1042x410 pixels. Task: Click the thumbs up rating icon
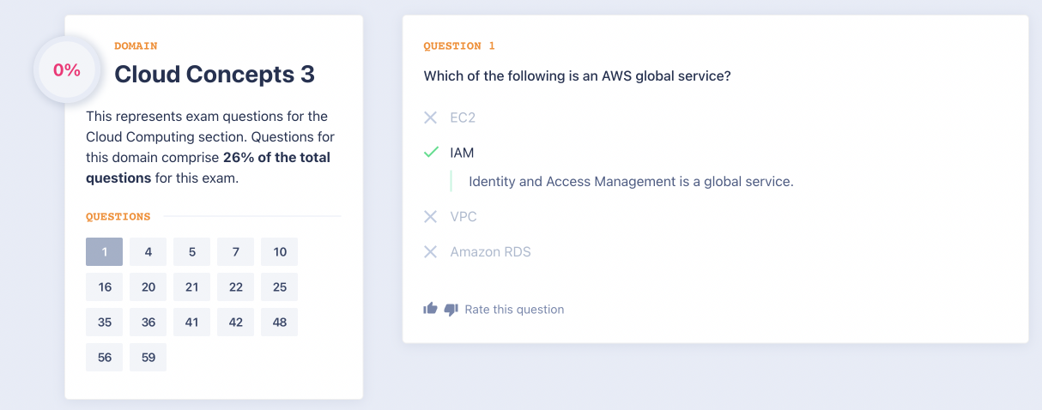pos(431,308)
